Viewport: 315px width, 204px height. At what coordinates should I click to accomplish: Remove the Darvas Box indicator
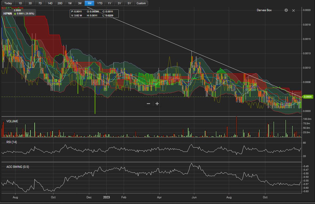pos(293,10)
